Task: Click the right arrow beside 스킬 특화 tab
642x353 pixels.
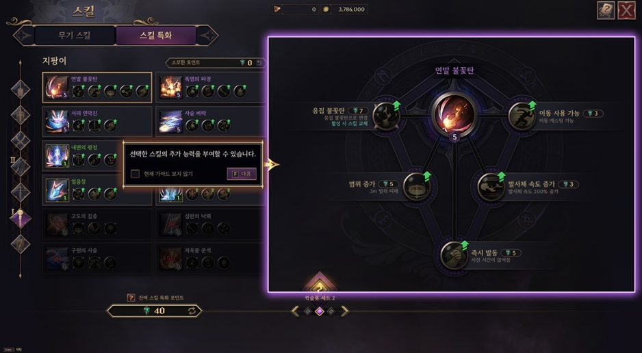Action: coord(207,35)
